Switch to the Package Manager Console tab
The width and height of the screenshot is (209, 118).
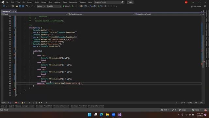pyautogui.click(x=25, y=106)
